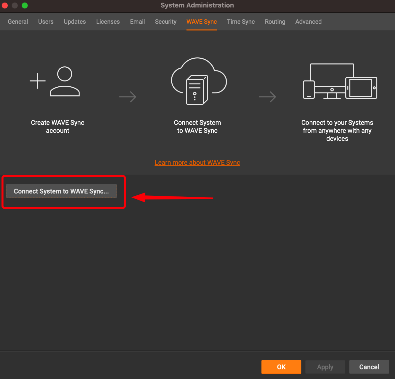The width and height of the screenshot is (395, 379).
Task: Open the Security tab
Action: 166,22
